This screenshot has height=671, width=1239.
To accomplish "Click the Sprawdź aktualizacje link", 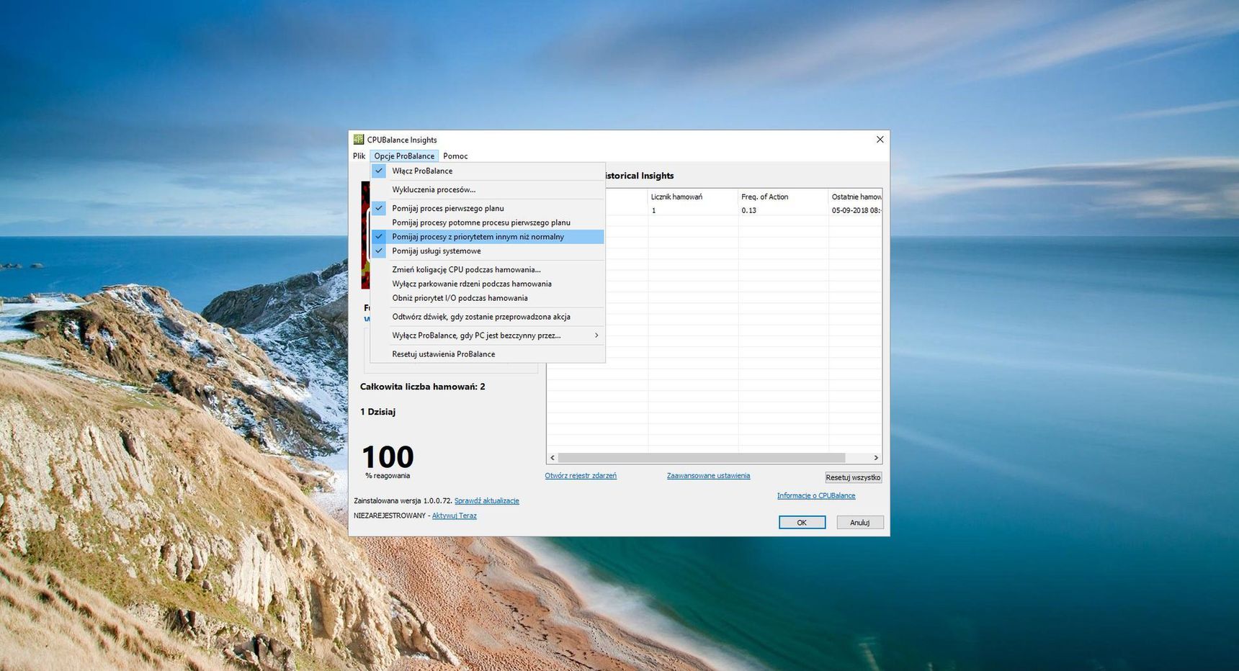I will tap(486, 501).
